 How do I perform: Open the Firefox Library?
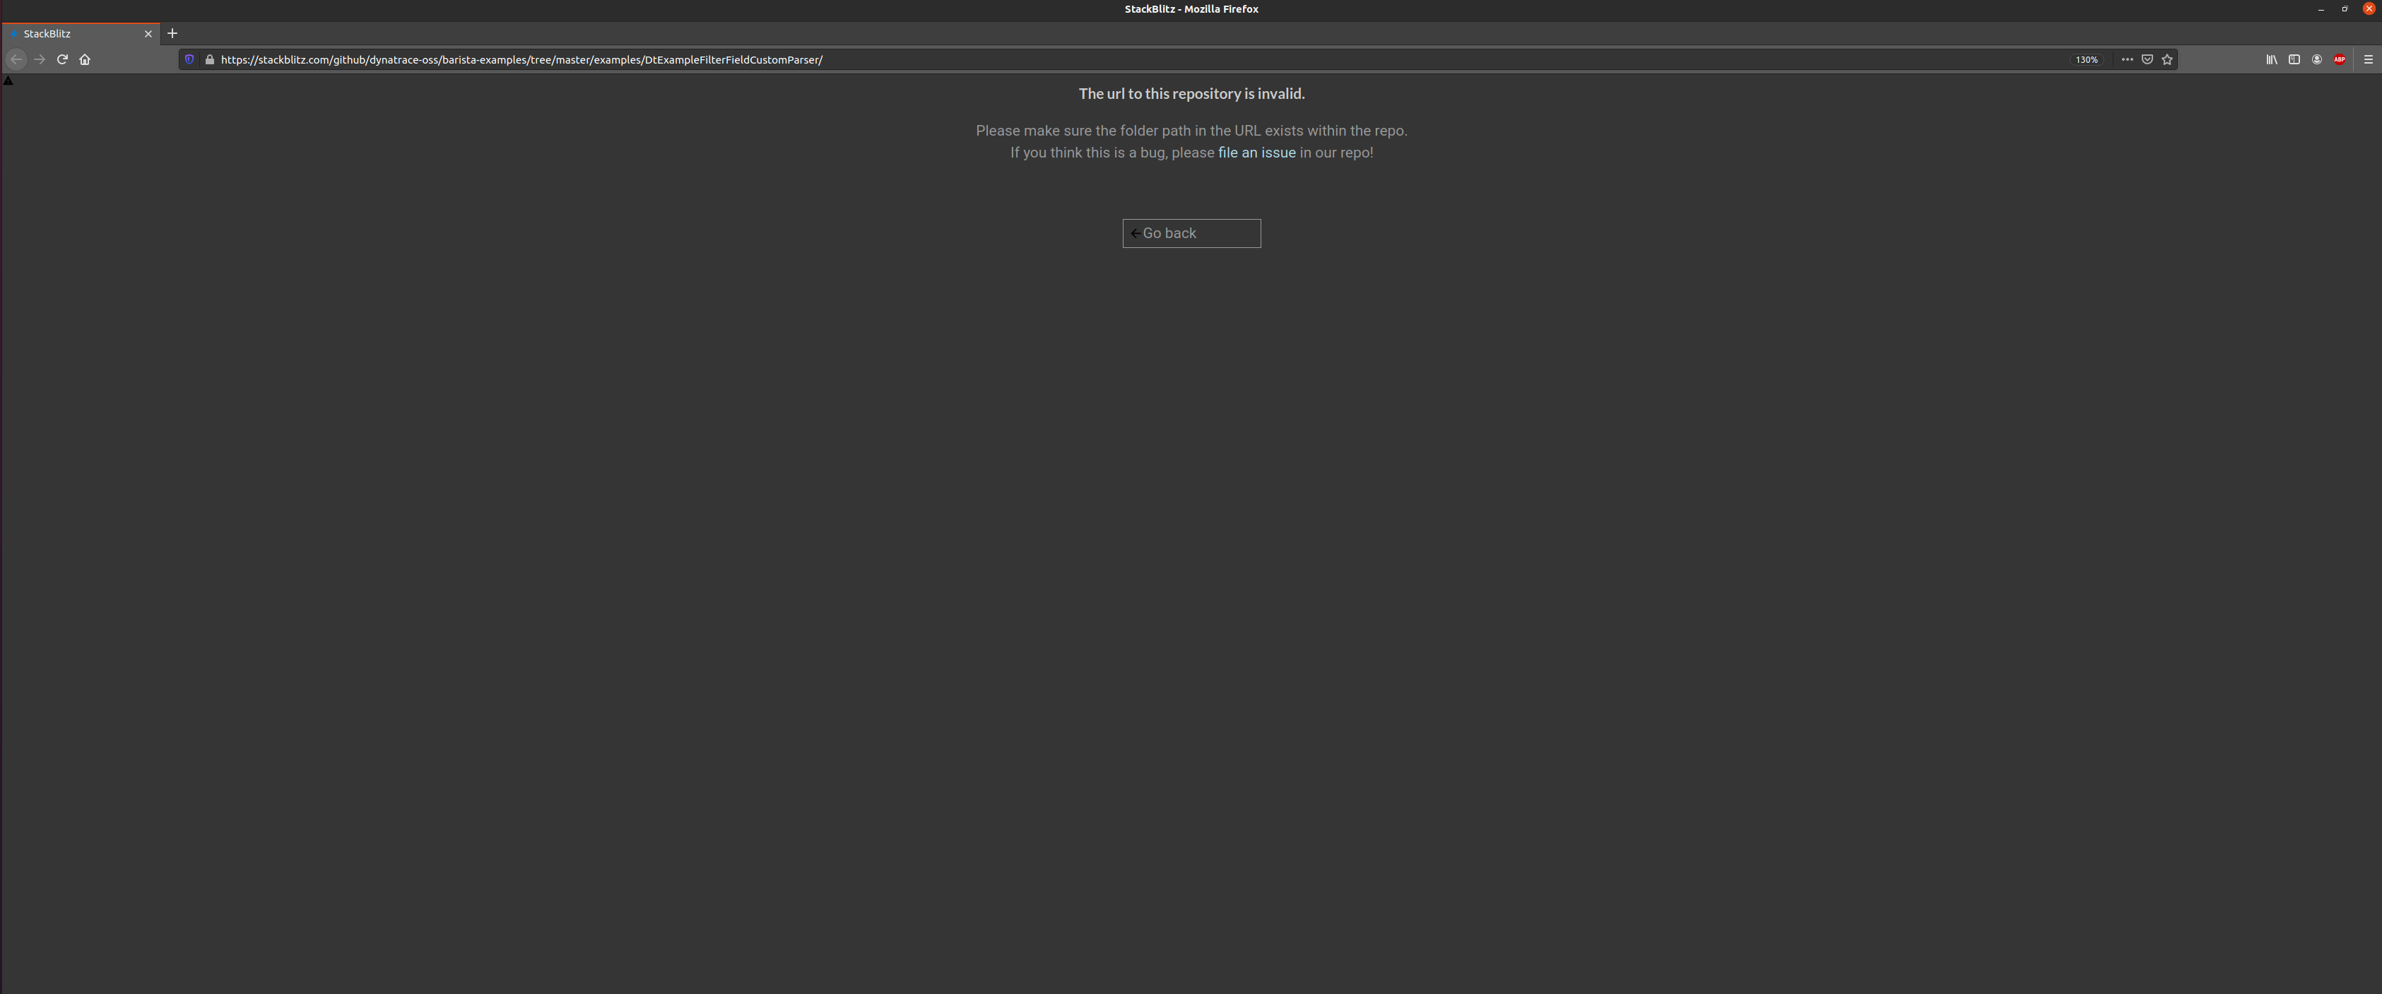[2272, 59]
